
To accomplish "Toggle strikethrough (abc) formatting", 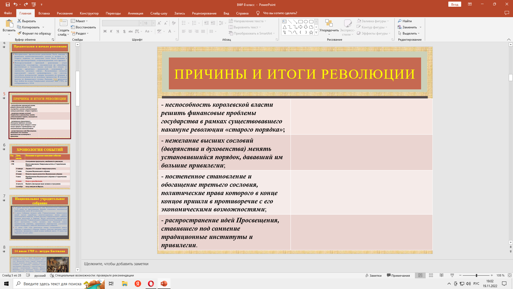I will pos(130,31).
